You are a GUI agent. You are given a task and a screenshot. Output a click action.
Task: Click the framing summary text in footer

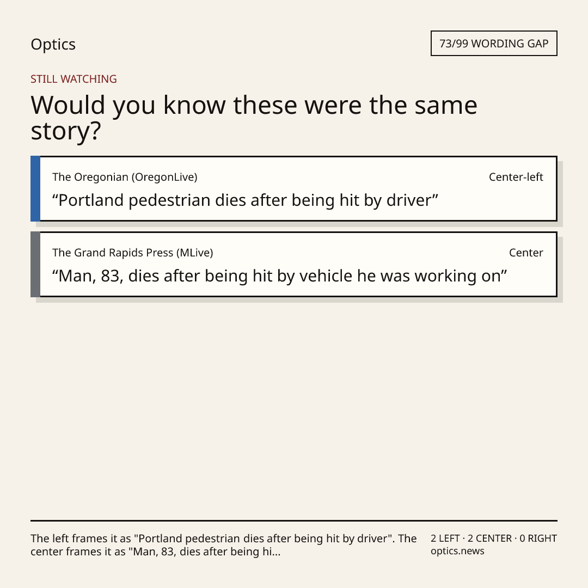tap(224, 545)
